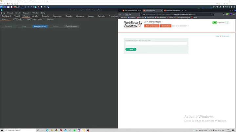Open the Sequencer tab
The height and width of the screenshot is (132, 236).
tap(58, 16)
